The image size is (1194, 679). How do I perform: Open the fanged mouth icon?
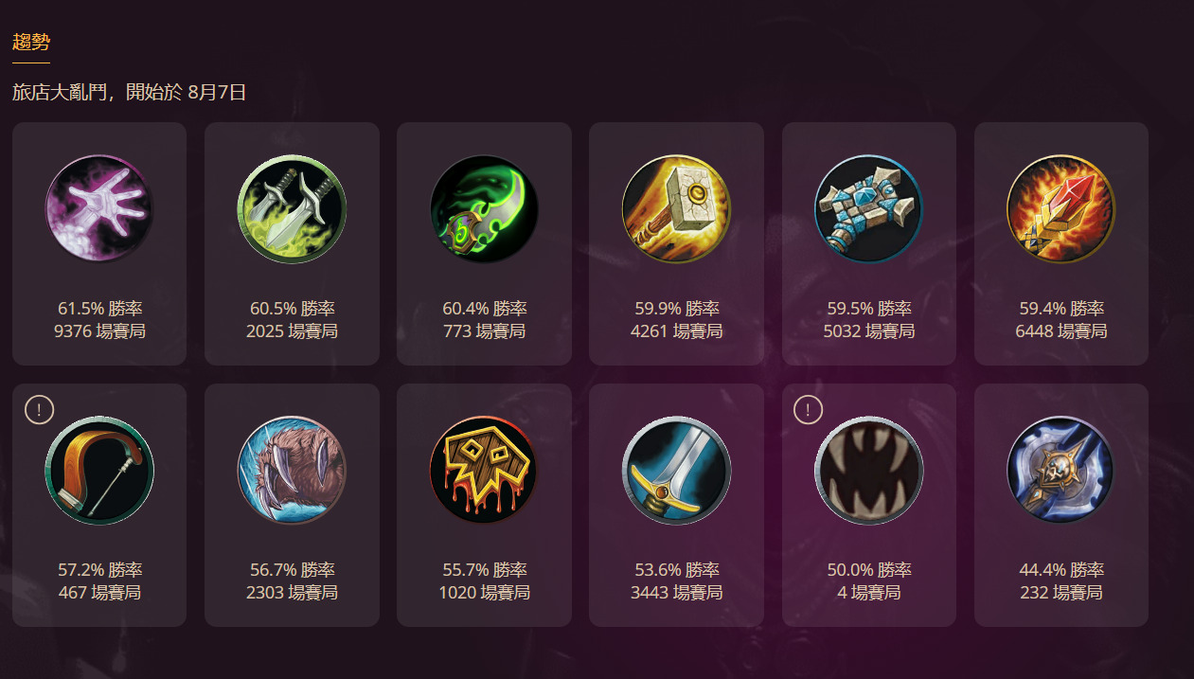click(x=868, y=471)
